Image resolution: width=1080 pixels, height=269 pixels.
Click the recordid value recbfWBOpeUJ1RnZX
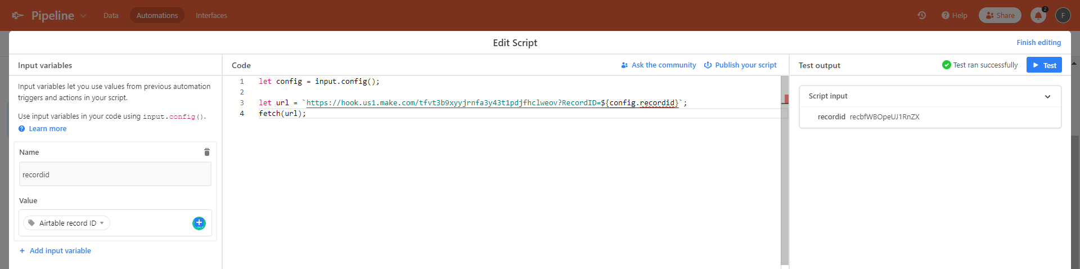click(x=884, y=117)
